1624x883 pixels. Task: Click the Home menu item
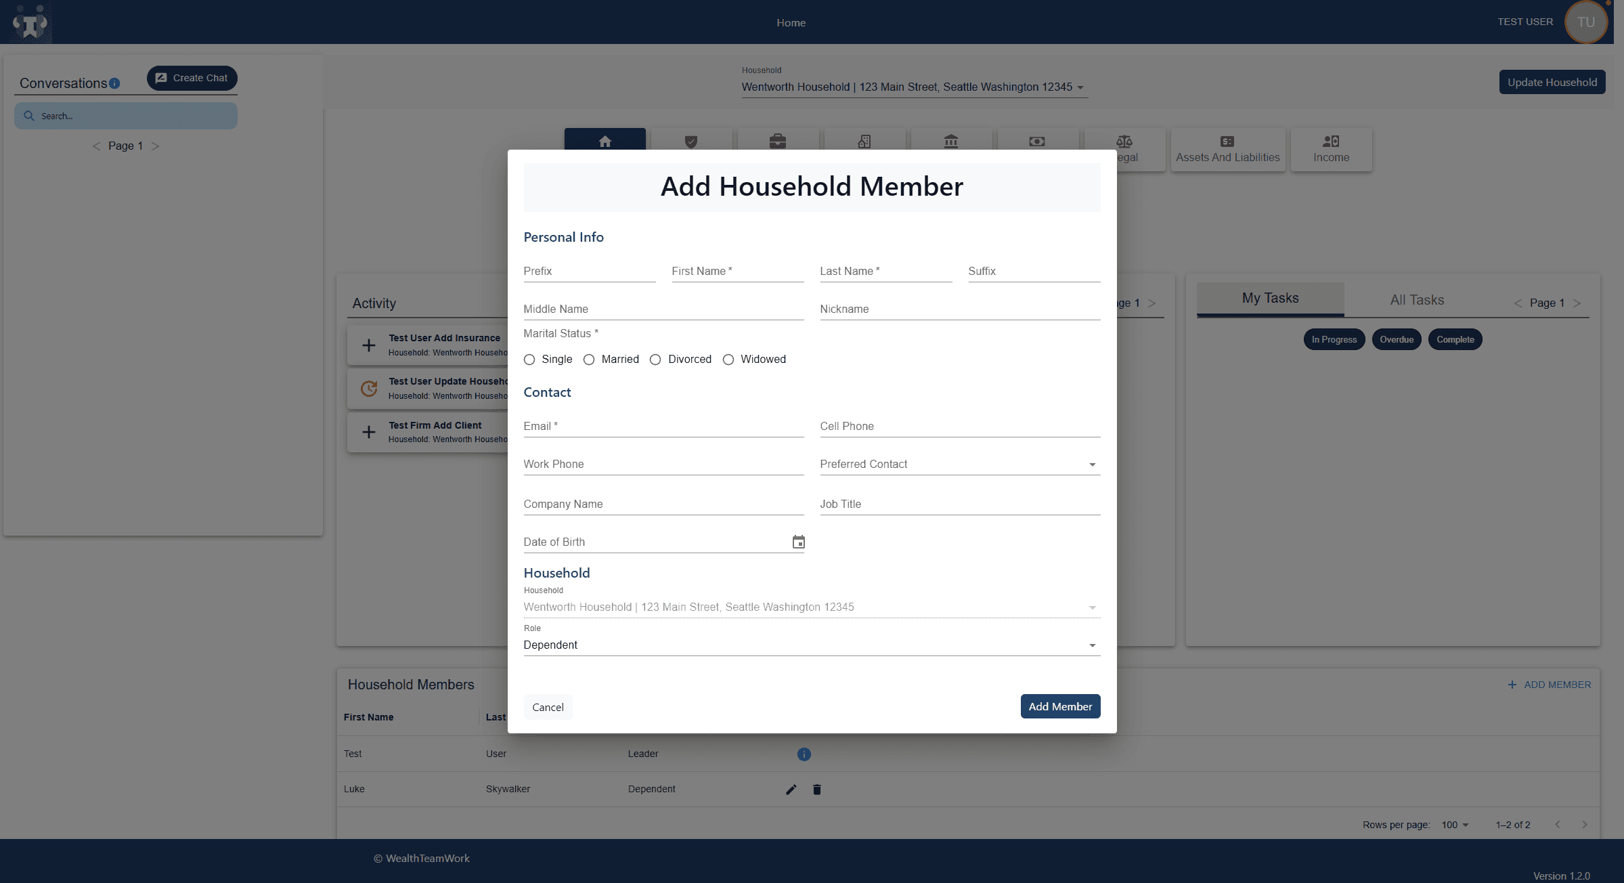pos(791,23)
